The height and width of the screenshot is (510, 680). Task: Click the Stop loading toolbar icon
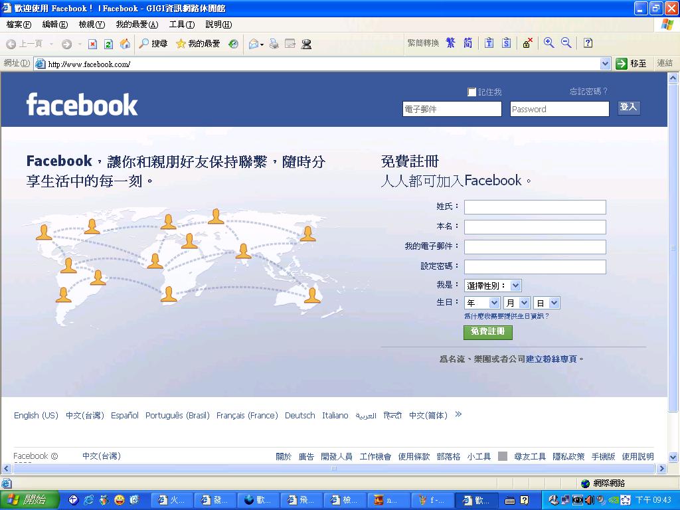click(x=92, y=44)
